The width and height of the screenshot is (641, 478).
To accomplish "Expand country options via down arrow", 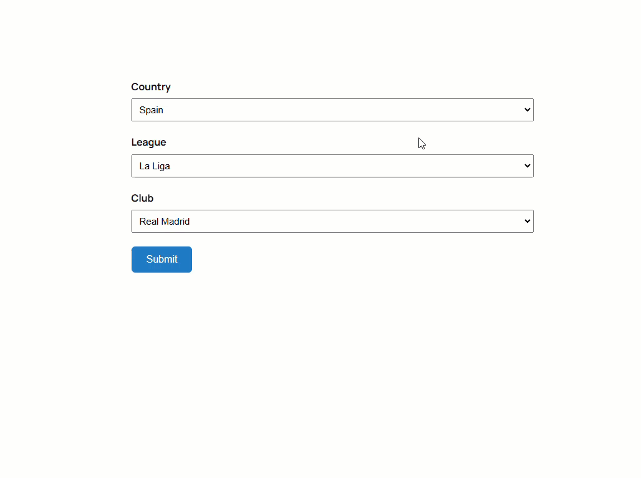I will click(x=527, y=110).
